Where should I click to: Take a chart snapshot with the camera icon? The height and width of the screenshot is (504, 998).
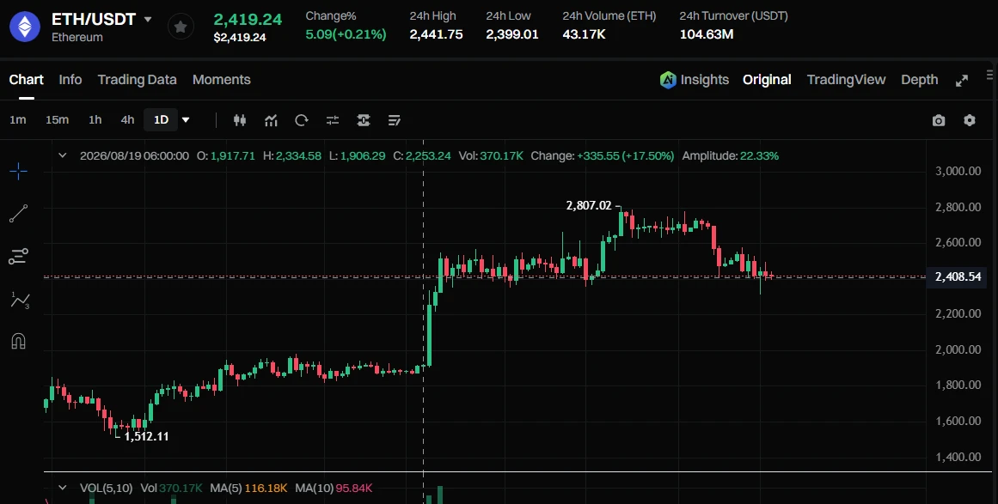tap(939, 120)
